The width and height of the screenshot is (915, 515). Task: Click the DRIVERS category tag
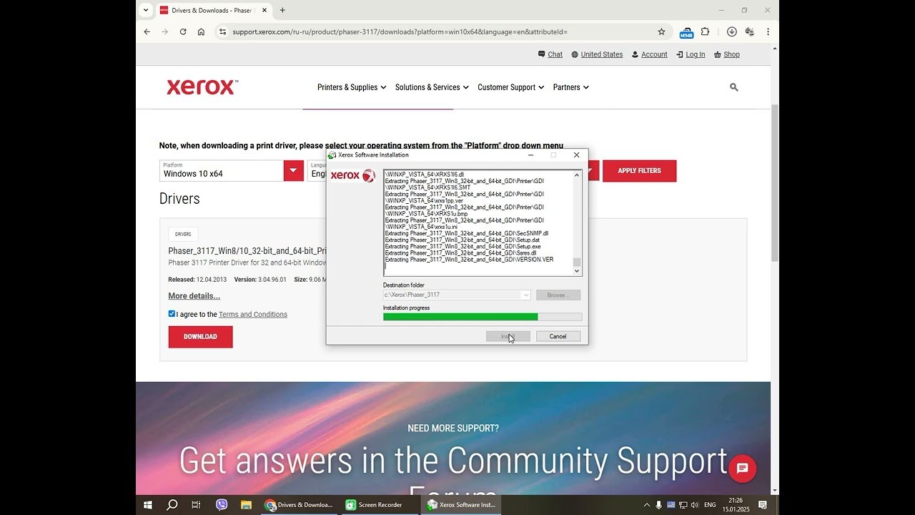click(x=183, y=234)
